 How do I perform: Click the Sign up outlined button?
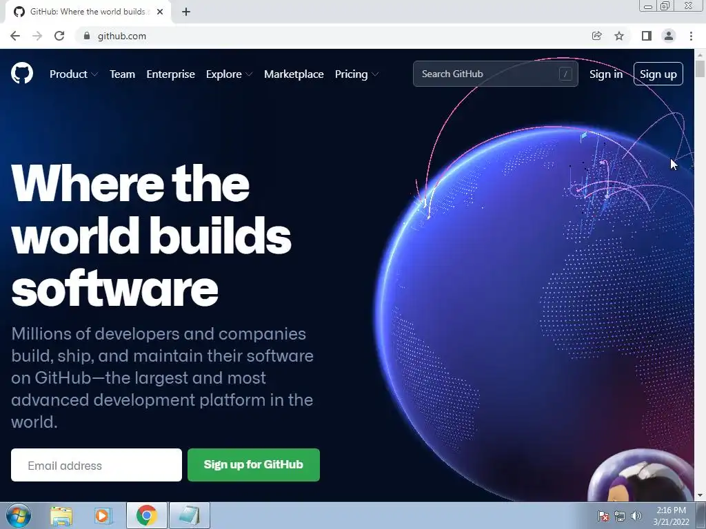(x=658, y=74)
